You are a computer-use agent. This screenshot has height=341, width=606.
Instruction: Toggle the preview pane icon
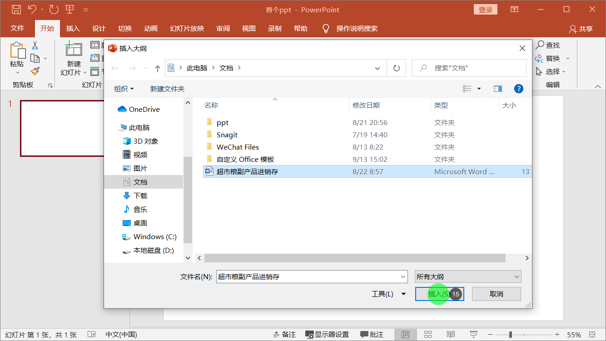(x=497, y=89)
